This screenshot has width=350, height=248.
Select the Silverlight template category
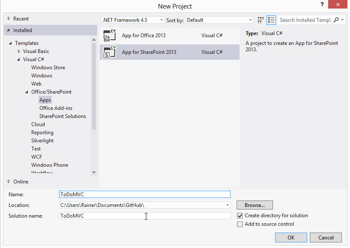click(x=42, y=141)
